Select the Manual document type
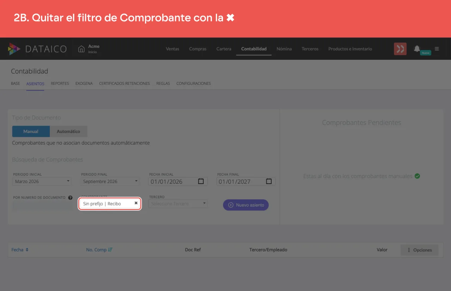 click(31, 131)
